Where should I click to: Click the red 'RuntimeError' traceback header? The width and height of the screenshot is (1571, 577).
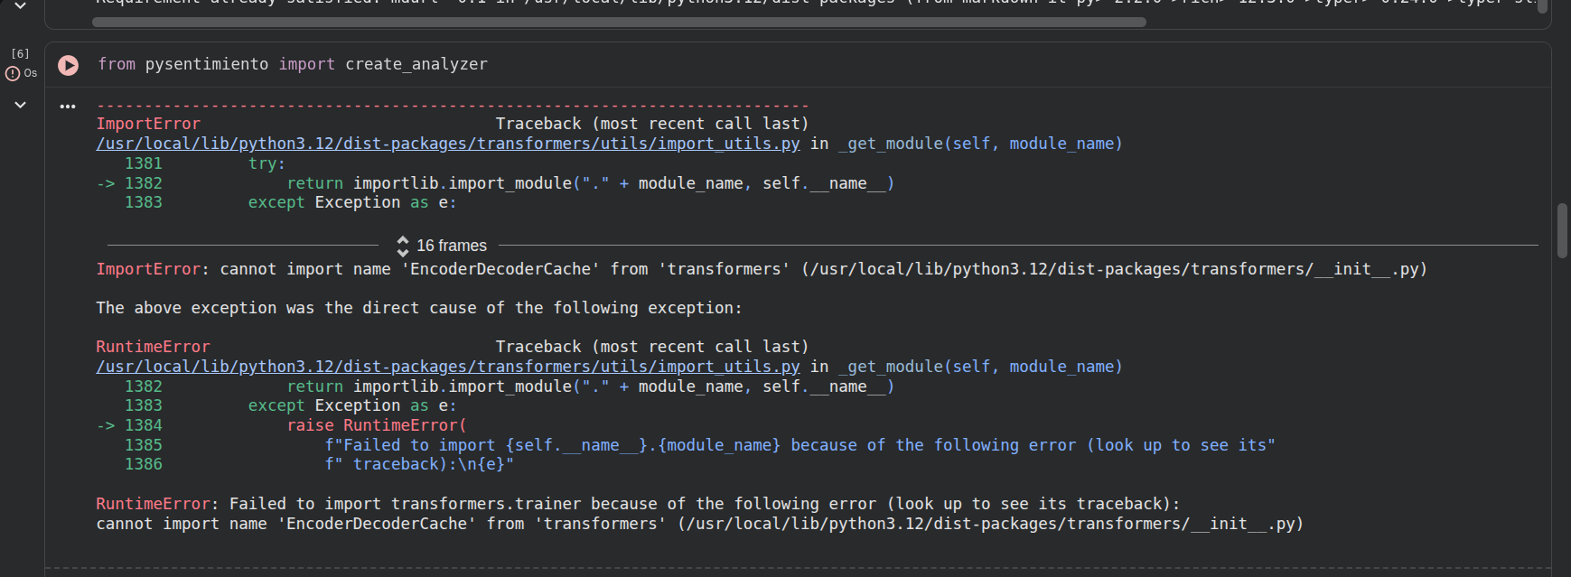tap(153, 347)
